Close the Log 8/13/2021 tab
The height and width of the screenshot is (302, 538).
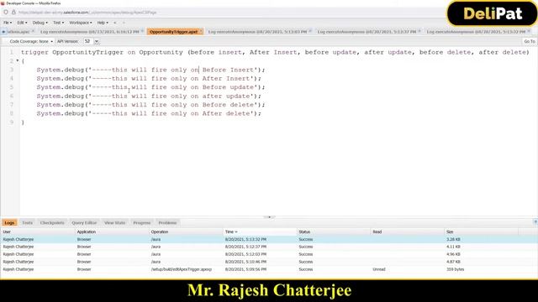point(142,31)
